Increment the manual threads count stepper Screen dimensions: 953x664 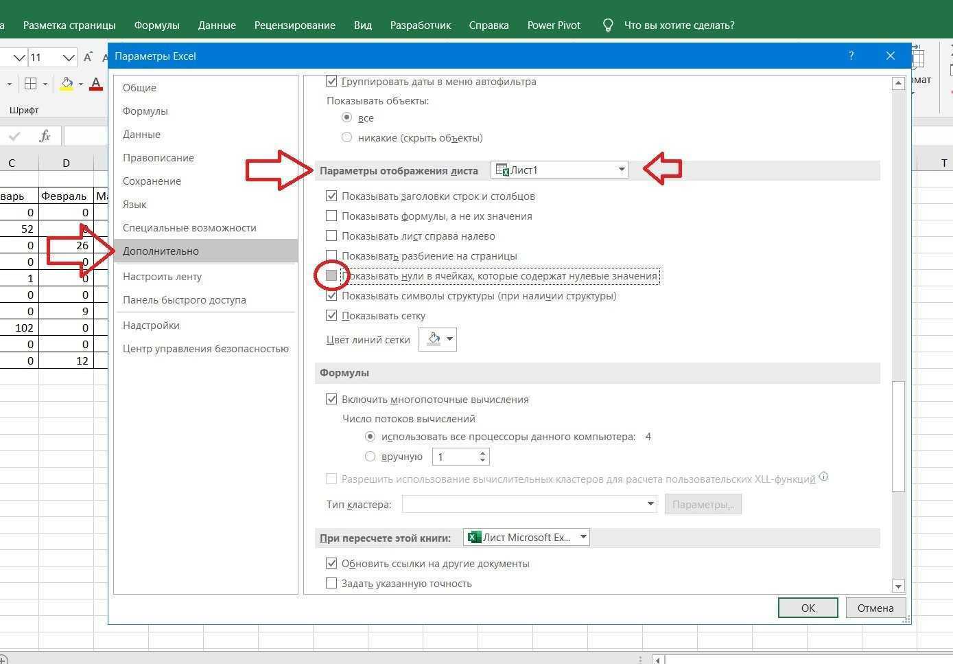482,452
